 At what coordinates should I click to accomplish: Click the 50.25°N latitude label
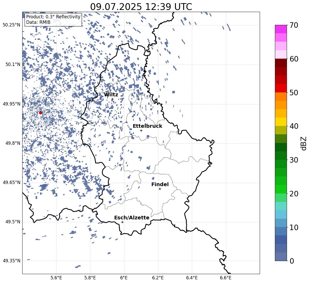(12, 25)
